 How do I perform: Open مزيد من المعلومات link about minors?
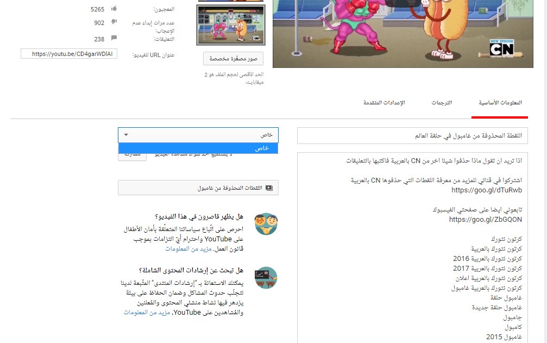click(188, 249)
